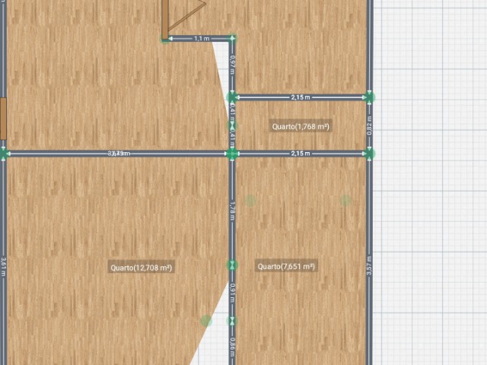Select the Quarto(1,768 m²) room label
This screenshot has width=487, height=365.
(x=301, y=126)
